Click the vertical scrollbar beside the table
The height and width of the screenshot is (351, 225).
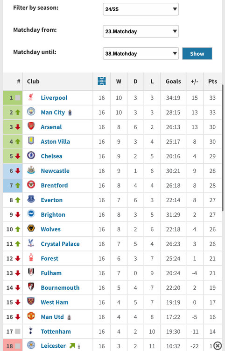tap(223, 148)
